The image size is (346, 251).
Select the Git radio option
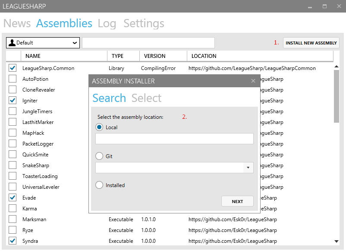(x=99, y=156)
